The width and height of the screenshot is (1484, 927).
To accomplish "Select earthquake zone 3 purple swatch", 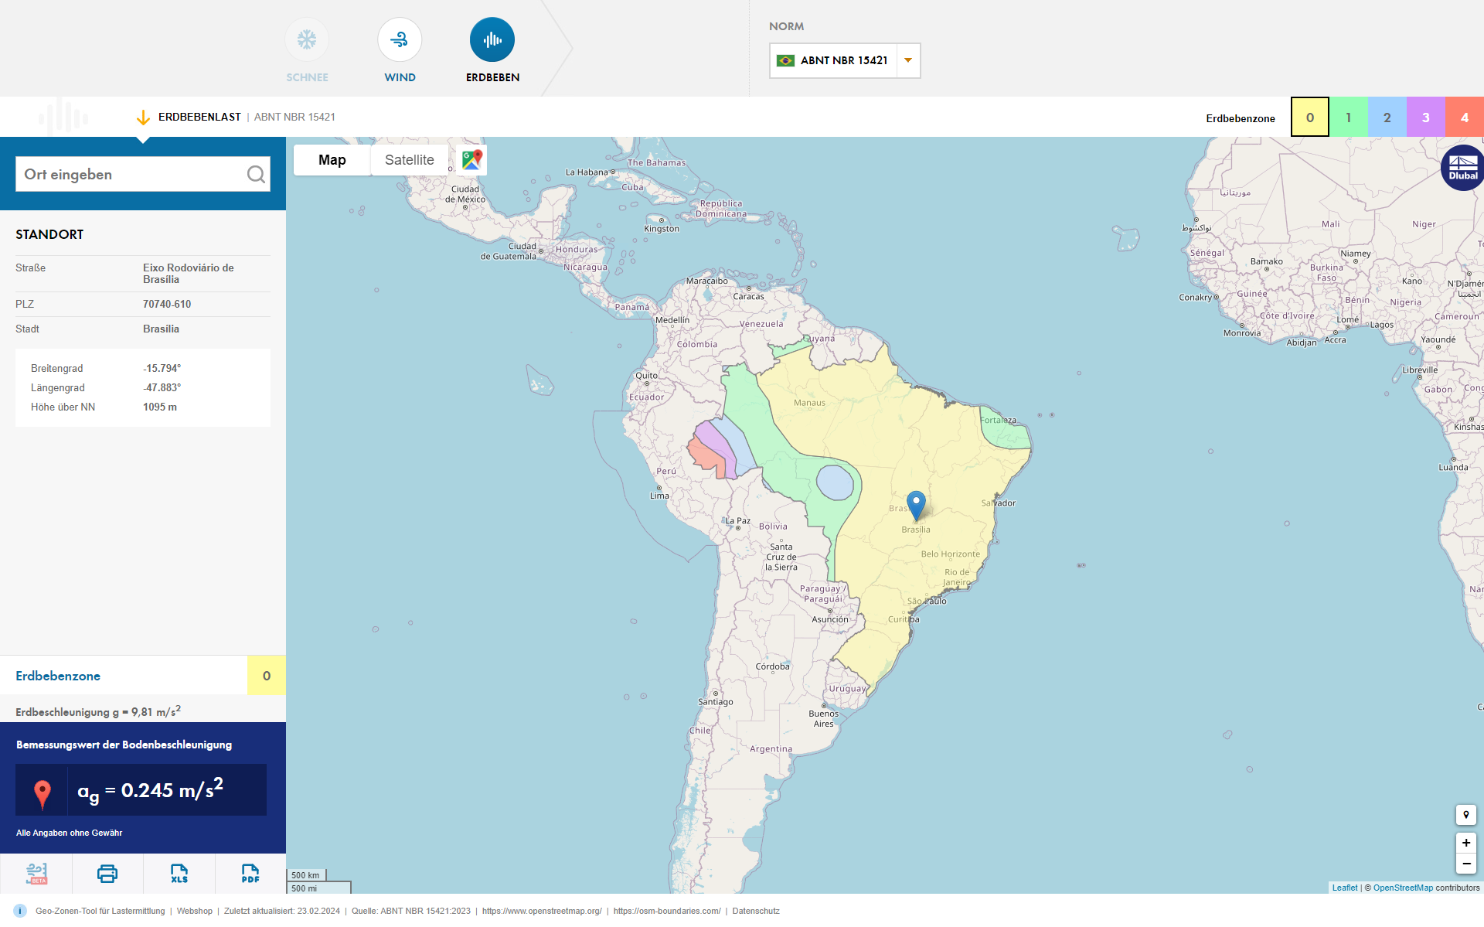I will click(1425, 117).
